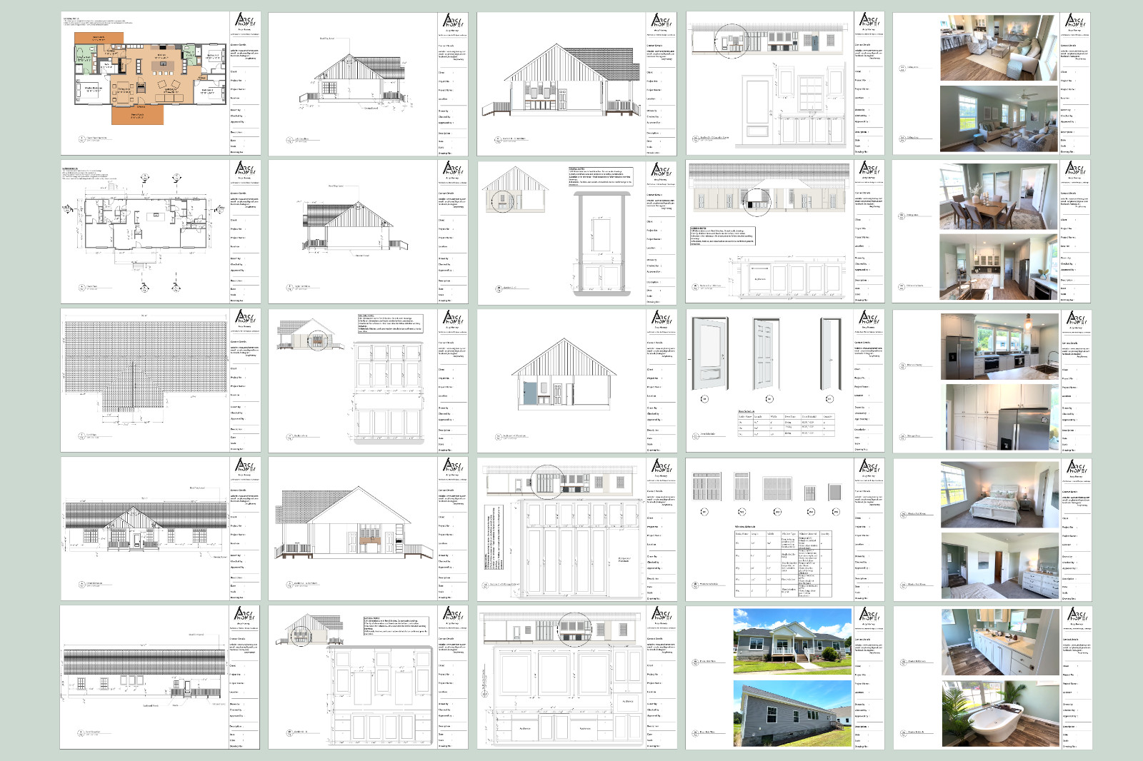Image resolution: width=1143 pixels, height=761 pixels.
Task: Open the section sheet with blue door
Action: coord(577,380)
